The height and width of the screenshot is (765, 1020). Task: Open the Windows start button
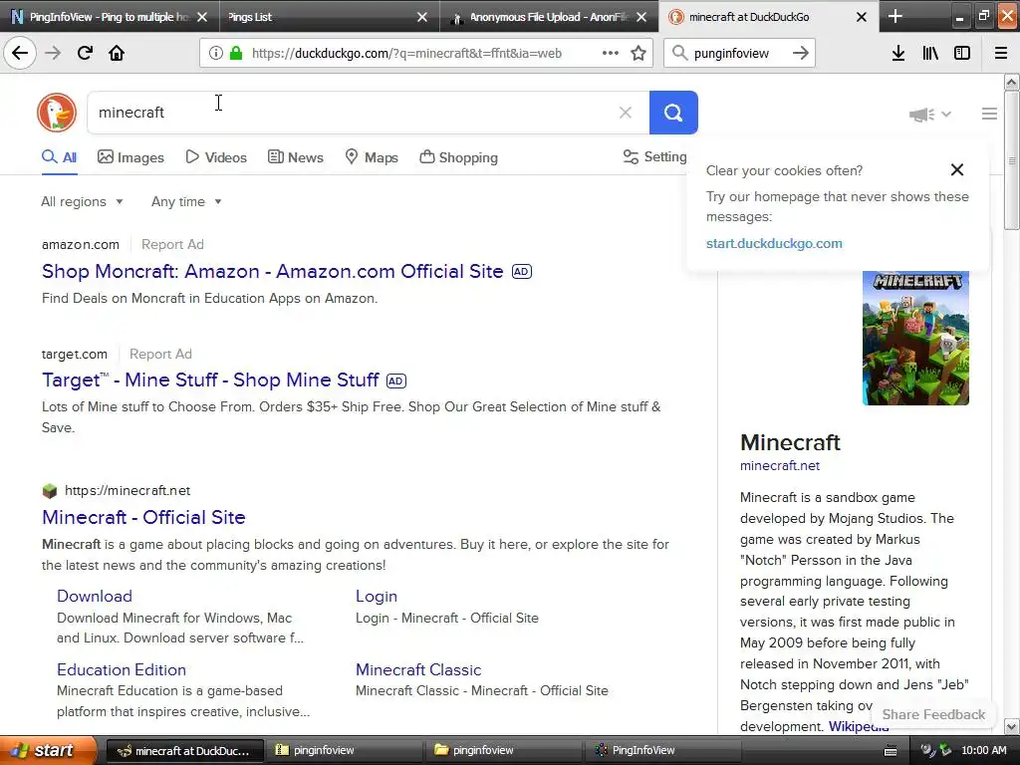click(x=48, y=750)
